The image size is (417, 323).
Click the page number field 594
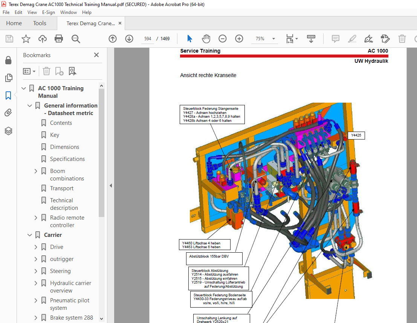[148, 39]
